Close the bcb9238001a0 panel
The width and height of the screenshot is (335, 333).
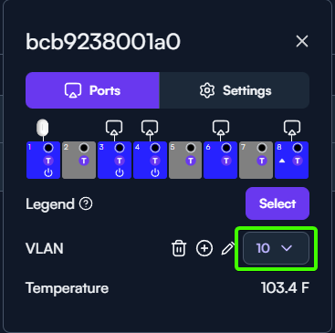coord(302,41)
